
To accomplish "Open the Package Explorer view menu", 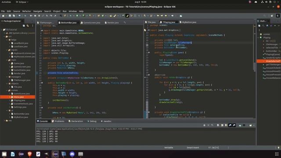I will [x=32, y=26].
